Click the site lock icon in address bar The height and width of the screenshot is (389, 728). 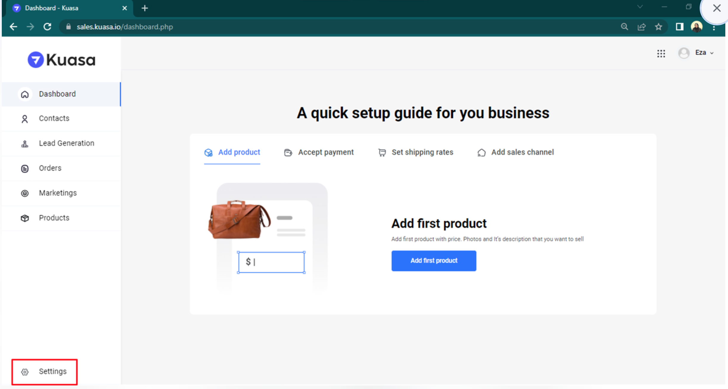tap(69, 27)
